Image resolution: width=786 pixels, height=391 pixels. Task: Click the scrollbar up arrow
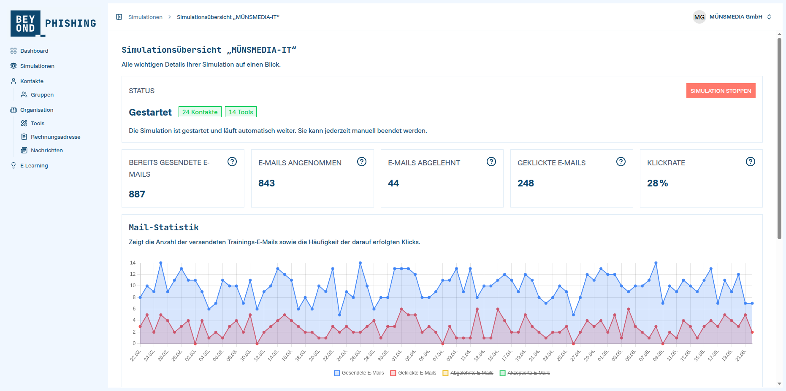click(x=779, y=35)
